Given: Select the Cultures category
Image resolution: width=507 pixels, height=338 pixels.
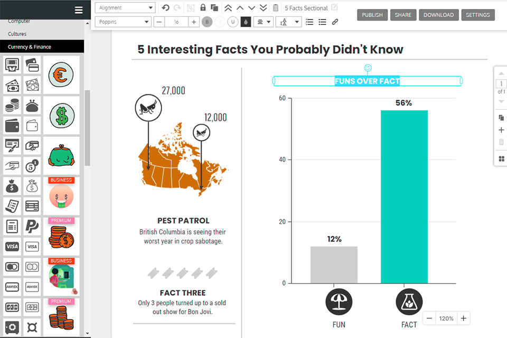Looking at the screenshot, I should pos(42,34).
